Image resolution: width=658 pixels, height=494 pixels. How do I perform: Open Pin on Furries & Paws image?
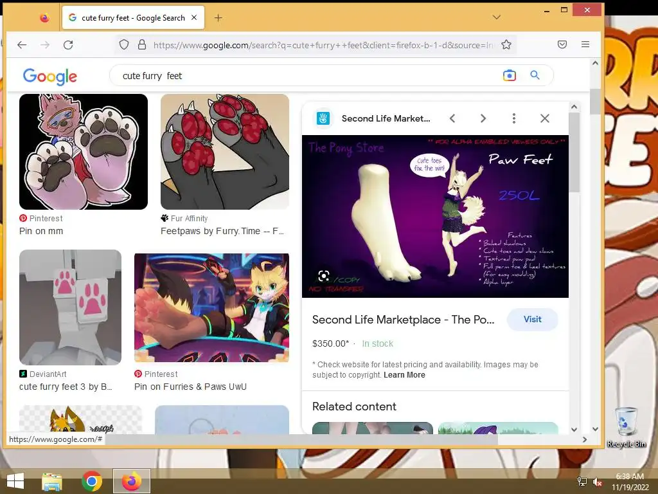point(211,307)
